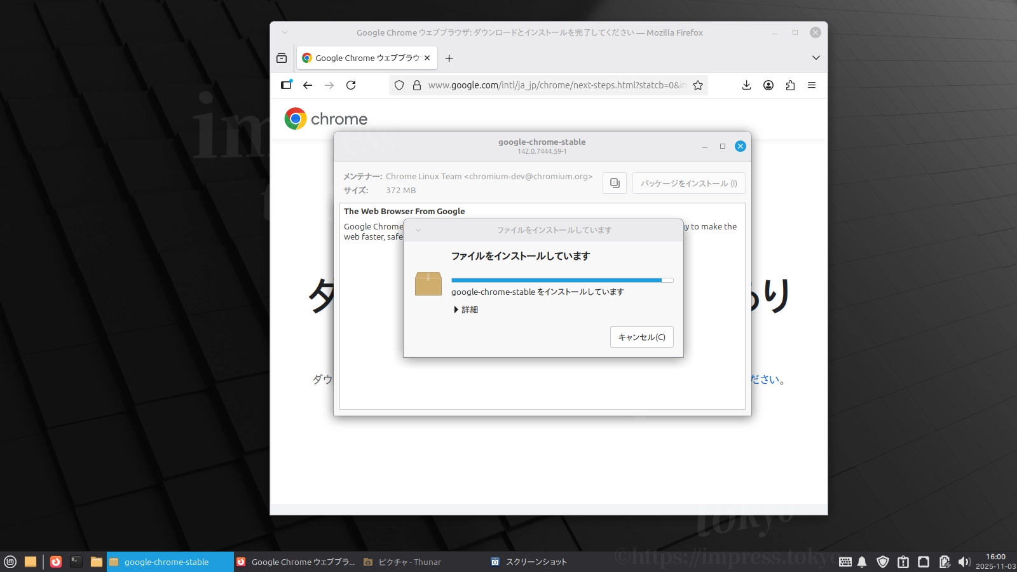Image resolution: width=1017 pixels, height=572 pixels.
Task: Open the network connection tray icon
Action: (924, 562)
